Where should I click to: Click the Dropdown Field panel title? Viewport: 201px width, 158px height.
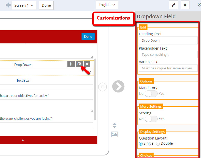point(156,16)
